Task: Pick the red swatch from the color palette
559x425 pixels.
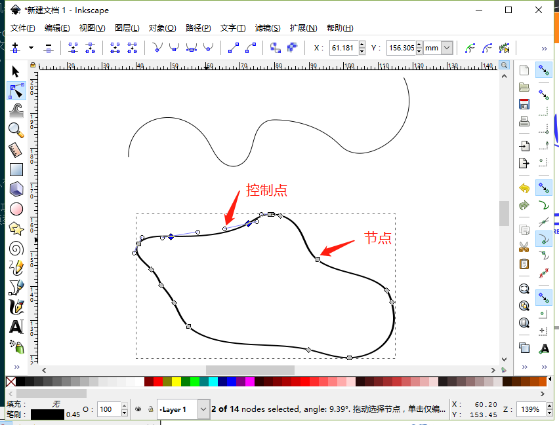Action: tap(157, 380)
